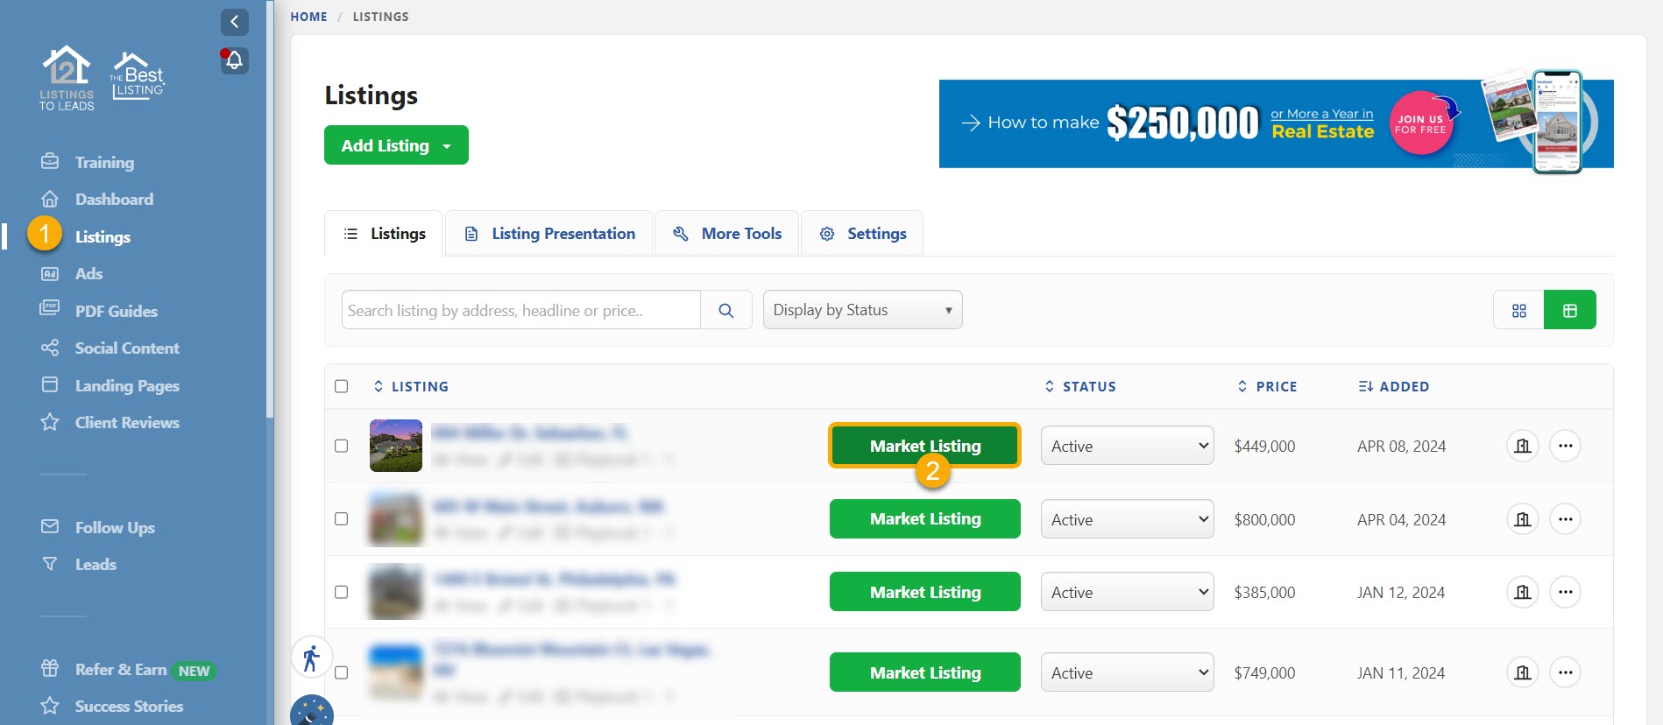Image resolution: width=1663 pixels, height=725 pixels.
Task: Open the Display by Status dropdown
Action: point(863,310)
